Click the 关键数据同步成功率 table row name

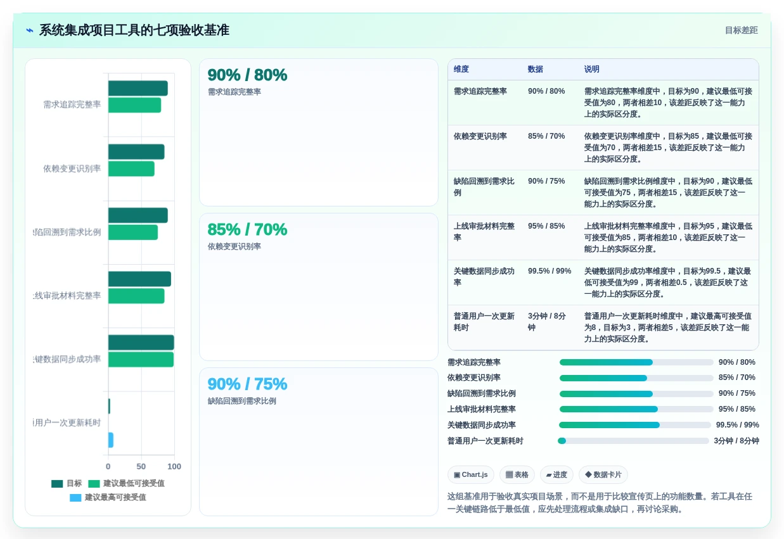[x=484, y=277]
